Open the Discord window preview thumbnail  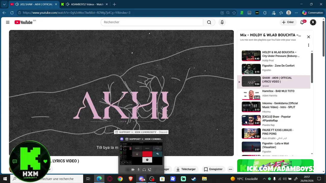[x=141, y=154]
